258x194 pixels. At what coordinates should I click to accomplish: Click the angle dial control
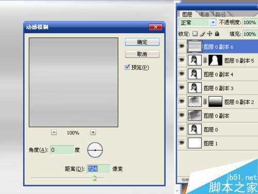click(95, 150)
